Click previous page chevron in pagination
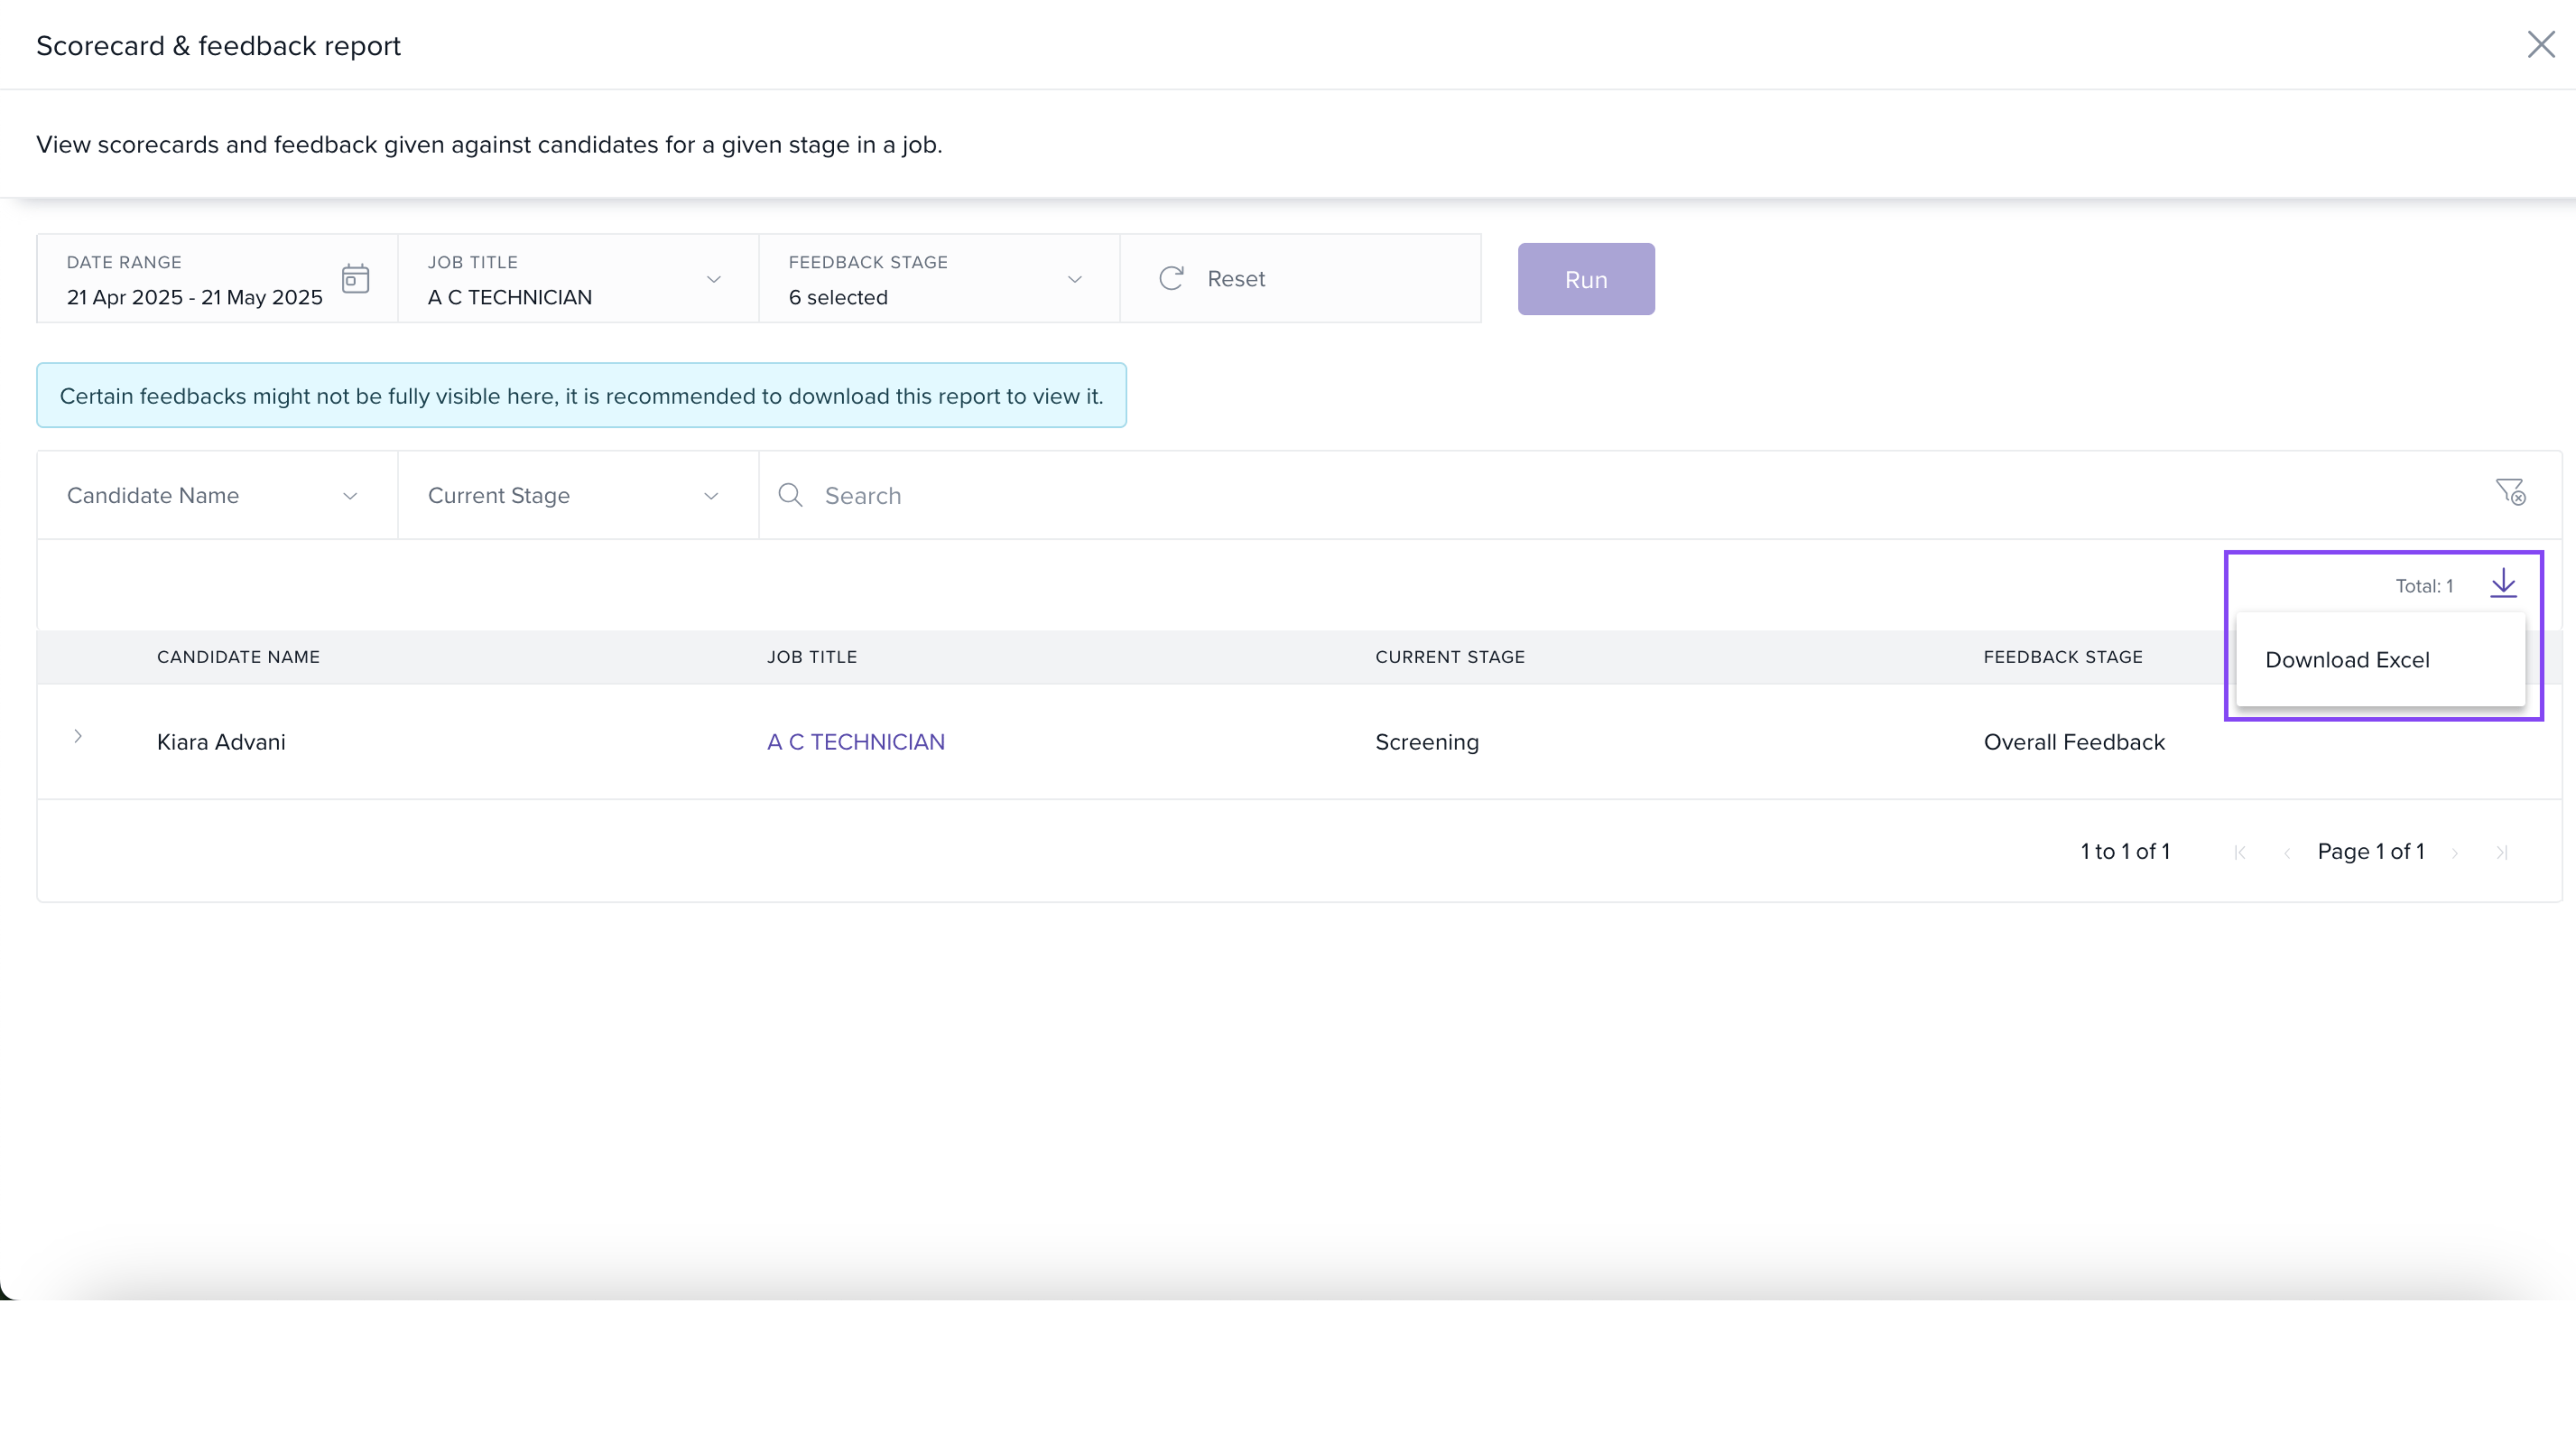The image size is (2576, 1448). (2287, 852)
